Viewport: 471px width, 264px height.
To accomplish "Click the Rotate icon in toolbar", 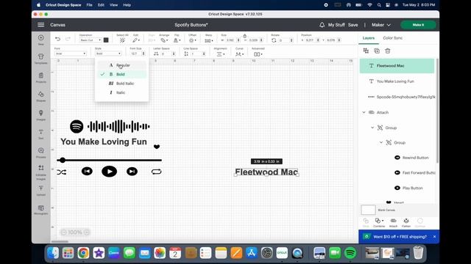I will point(274,40).
